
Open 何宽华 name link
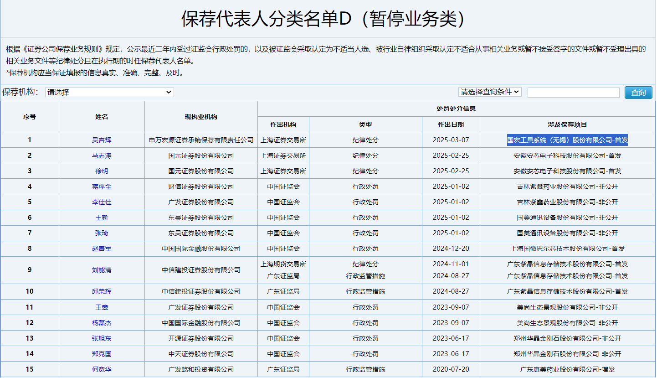pyautogui.click(x=102, y=369)
